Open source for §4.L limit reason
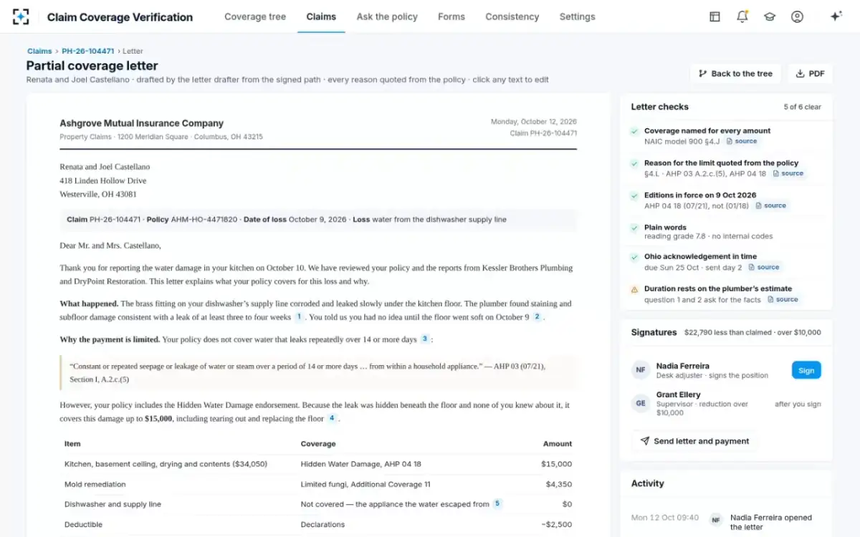This screenshot has width=860, height=537. (788, 173)
